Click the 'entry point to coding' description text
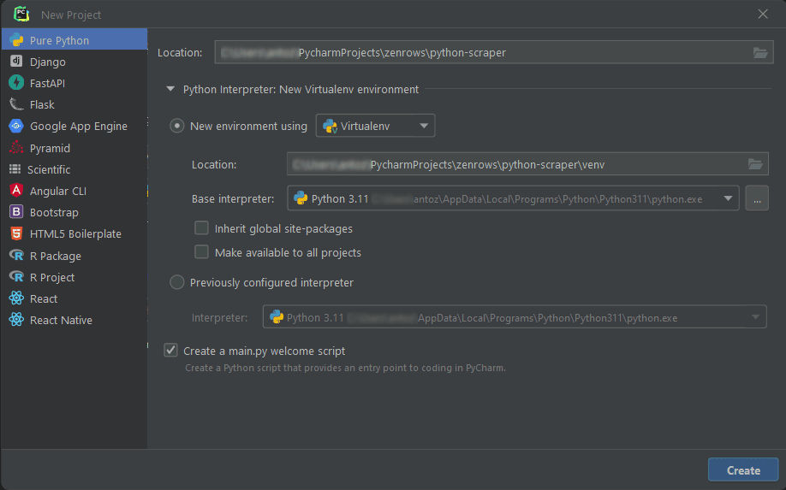786x490 pixels. click(345, 368)
